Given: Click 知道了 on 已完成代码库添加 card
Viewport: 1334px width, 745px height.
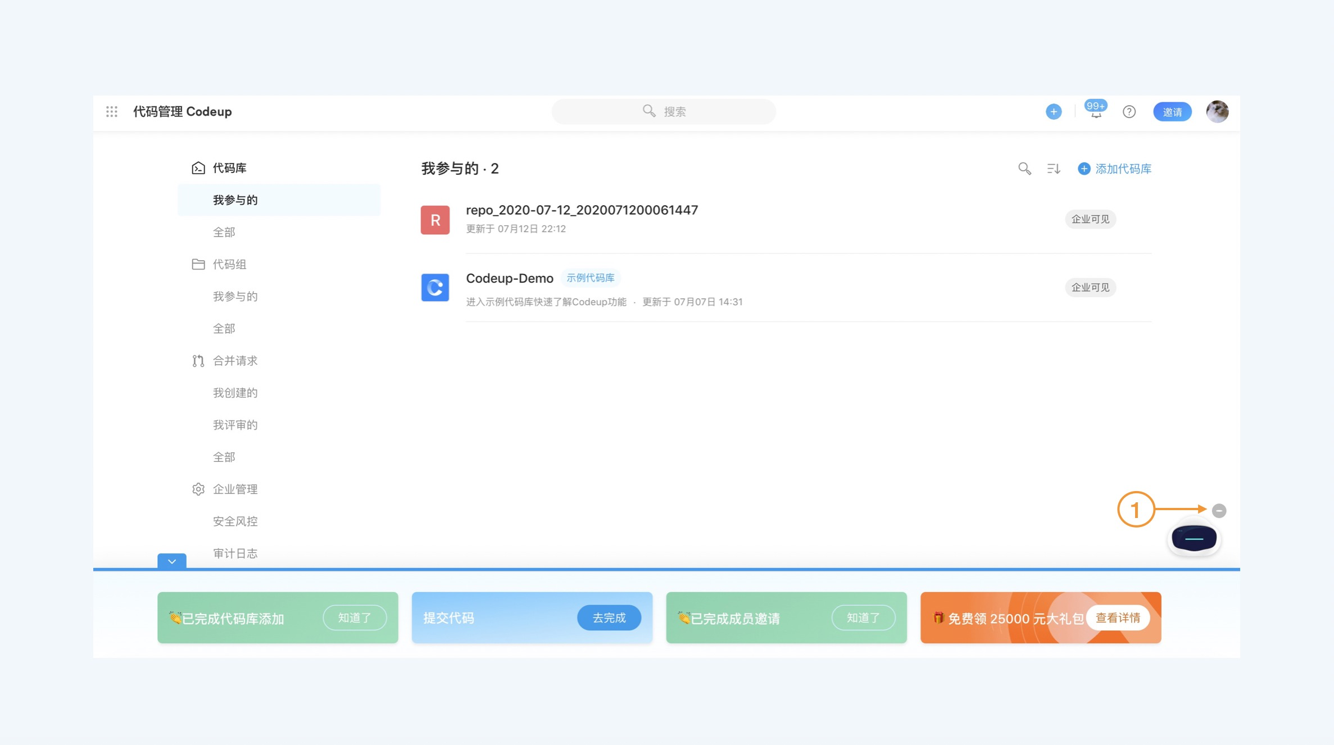Looking at the screenshot, I should pyautogui.click(x=355, y=618).
